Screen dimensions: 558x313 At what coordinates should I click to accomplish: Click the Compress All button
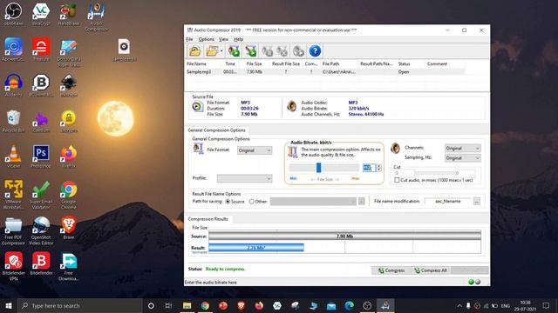click(x=430, y=270)
